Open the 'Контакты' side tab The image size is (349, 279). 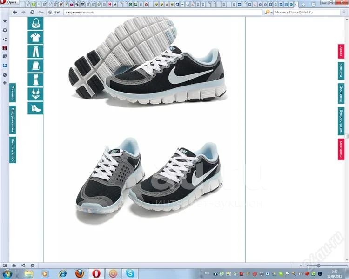(x=341, y=149)
